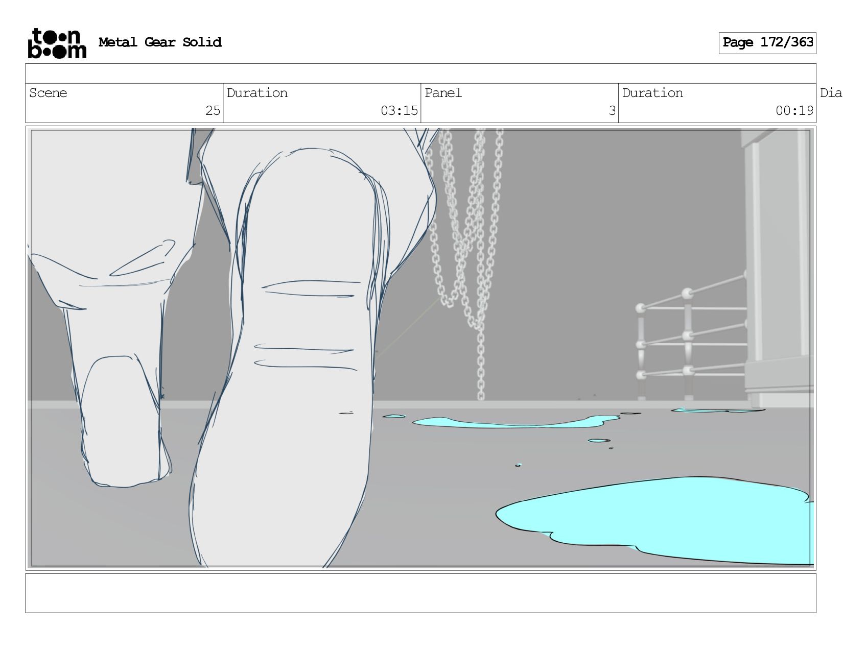Image resolution: width=843 pixels, height=651 pixels.
Task: Click the 'Metal Gear Solid' project title
Action: 160,42
